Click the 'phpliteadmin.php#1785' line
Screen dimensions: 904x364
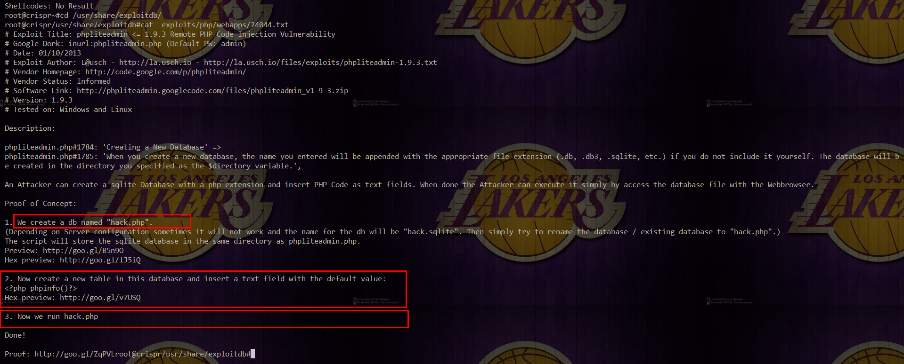pyautogui.click(x=452, y=157)
